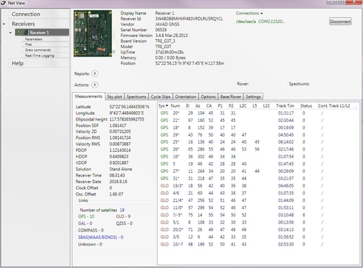Open the Cycle Slips tab
The height and width of the screenshot is (268, 363).
(160, 97)
